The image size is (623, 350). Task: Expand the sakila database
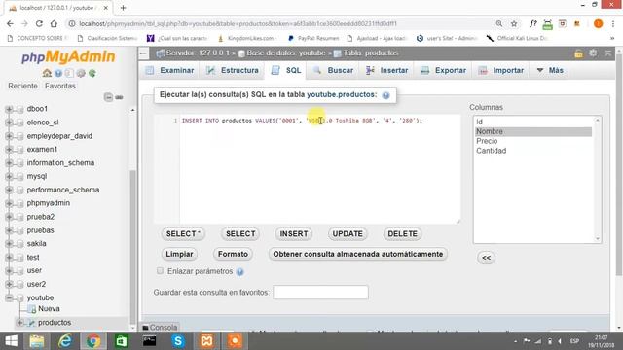click(9, 244)
